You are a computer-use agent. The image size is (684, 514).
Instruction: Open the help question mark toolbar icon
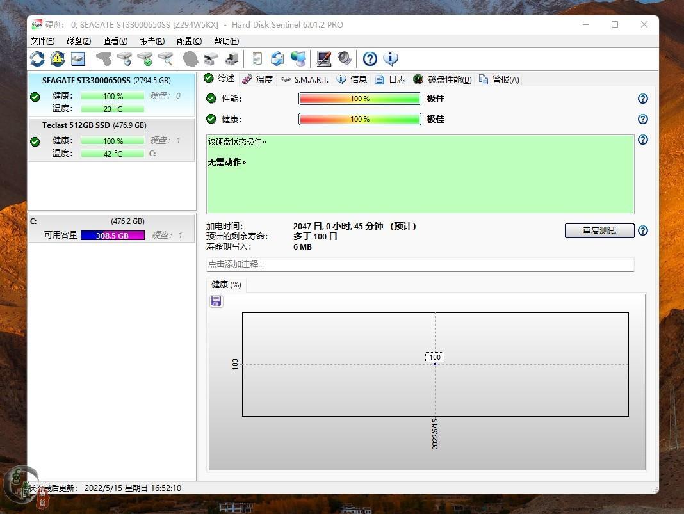pyautogui.click(x=370, y=59)
